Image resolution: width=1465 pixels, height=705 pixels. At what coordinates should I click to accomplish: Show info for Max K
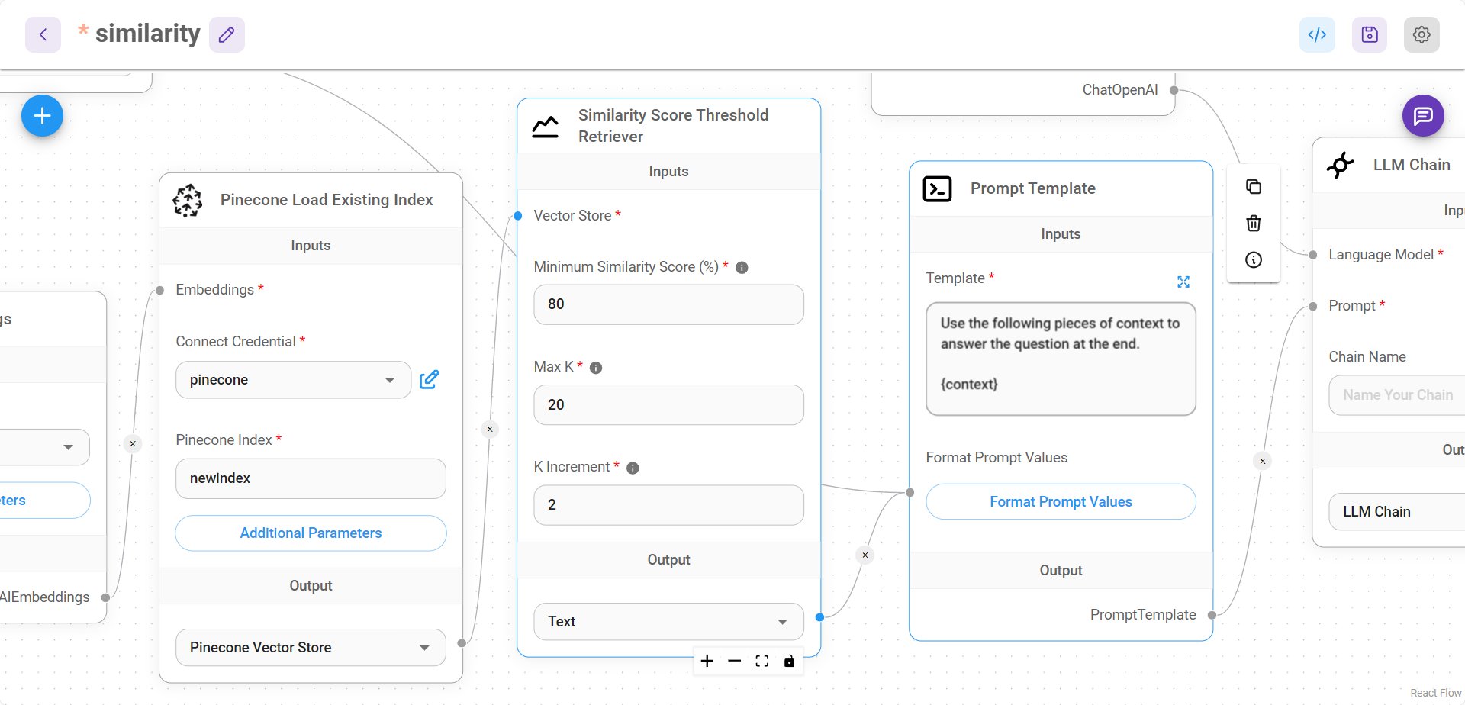pyautogui.click(x=596, y=368)
